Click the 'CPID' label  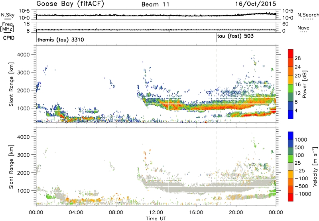coord(9,38)
